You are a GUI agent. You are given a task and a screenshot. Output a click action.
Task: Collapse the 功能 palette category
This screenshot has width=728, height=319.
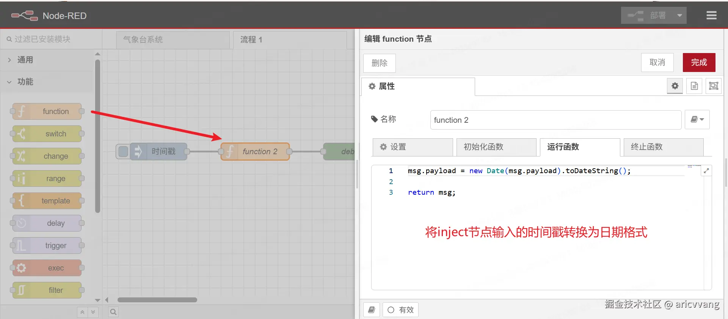coord(46,82)
